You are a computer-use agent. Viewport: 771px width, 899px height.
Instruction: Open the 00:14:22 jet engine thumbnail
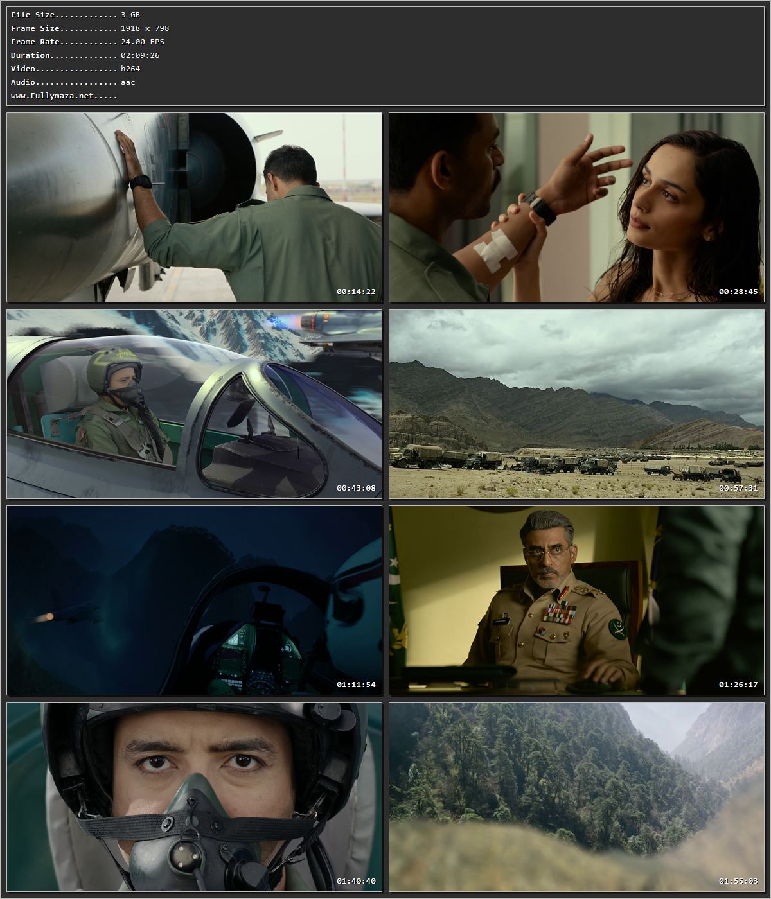pos(194,207)
